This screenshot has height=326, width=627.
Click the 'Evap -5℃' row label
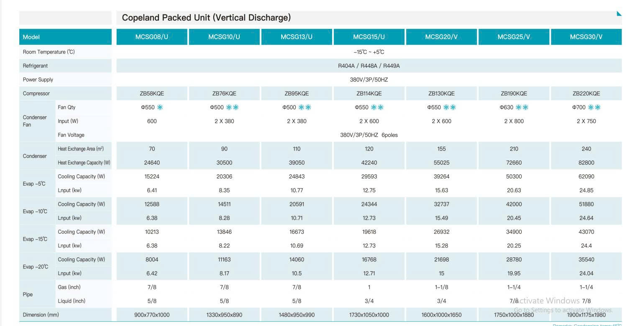(34, 183)
